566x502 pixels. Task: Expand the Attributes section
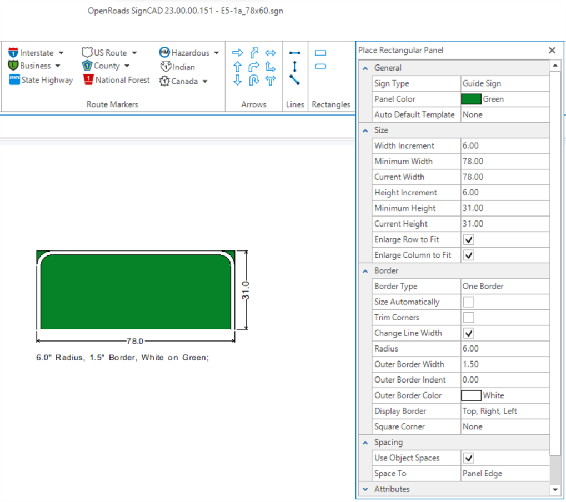[x=365, y=489]
